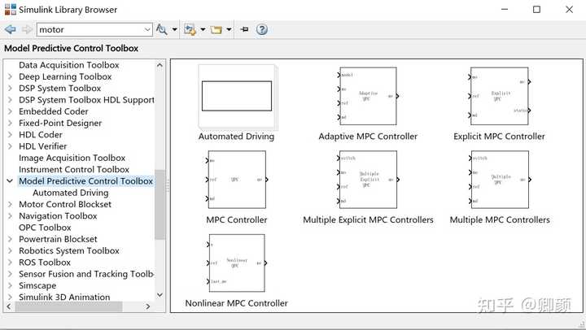
Task: Expand the Simscape node
Action: click(10, 285)
